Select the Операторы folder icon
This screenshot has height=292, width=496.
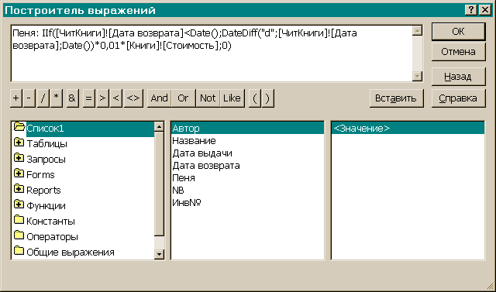click(19, 235)
